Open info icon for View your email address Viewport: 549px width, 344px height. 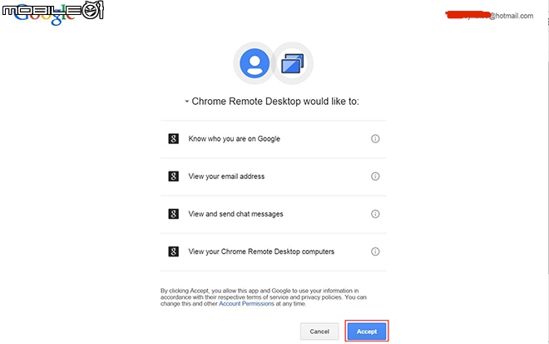pos(375,177)
